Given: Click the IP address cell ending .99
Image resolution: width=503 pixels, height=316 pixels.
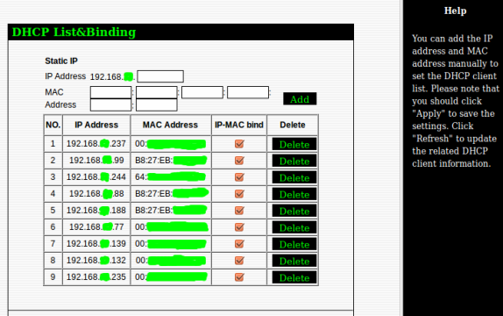Looking at the screenshot, I should click(96, 161).
